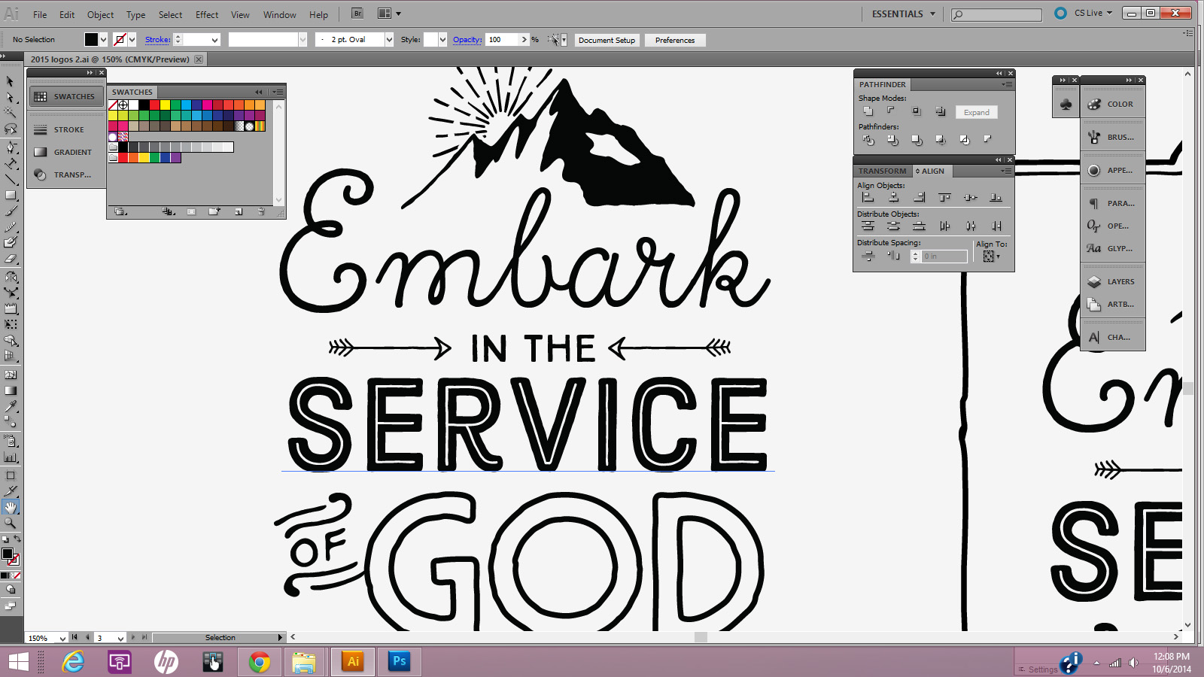Switch to the Transform tab
Viewport: 1204px width, 677px height.
pos(882,171)
